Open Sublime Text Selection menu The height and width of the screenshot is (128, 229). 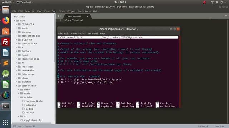(x=30, y=11)
